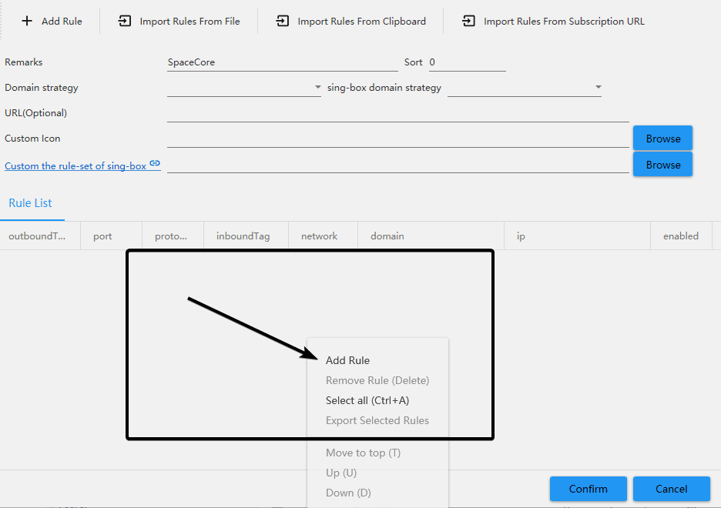
Task: Click the Import Rules From File icon
Action: 125,22
